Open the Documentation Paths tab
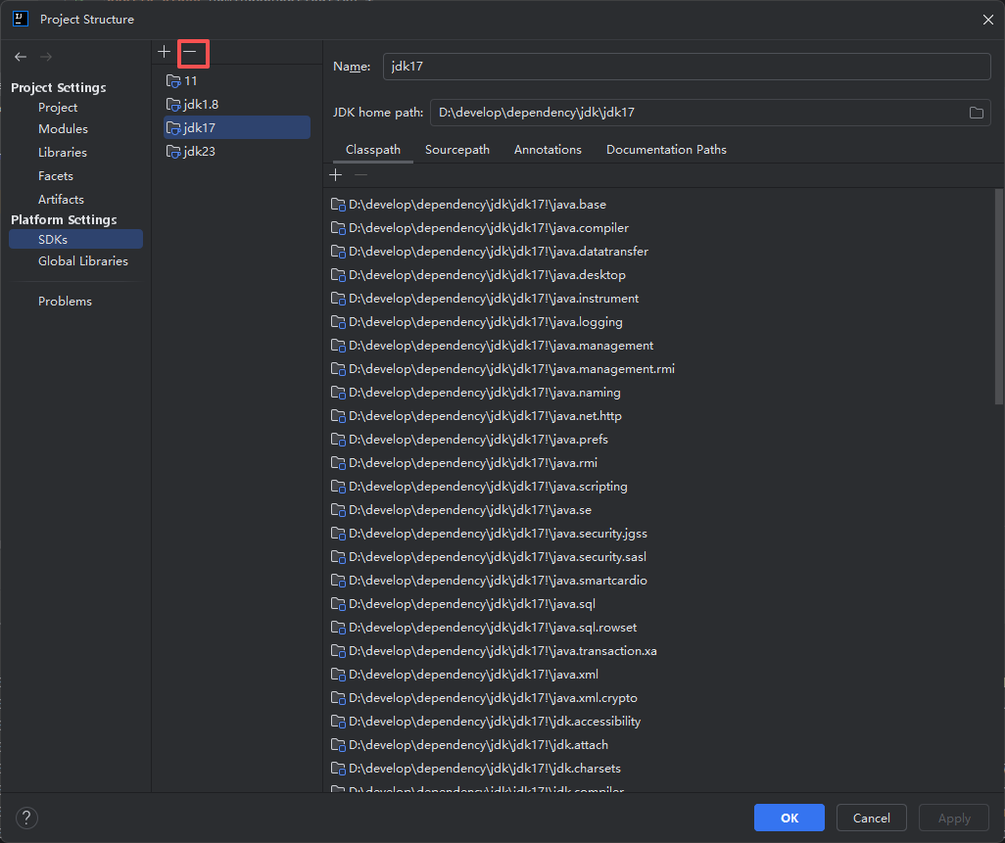The image size is (1005, 843). click(x=667, y=149)
